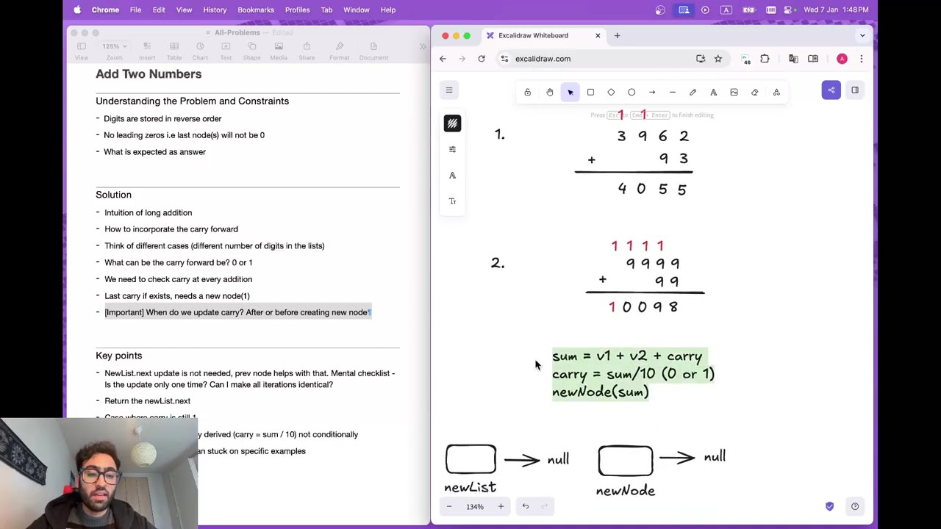Open the Insert menu in Pages toolbar
The image size is (941, 529).
(x=147, y=51)
